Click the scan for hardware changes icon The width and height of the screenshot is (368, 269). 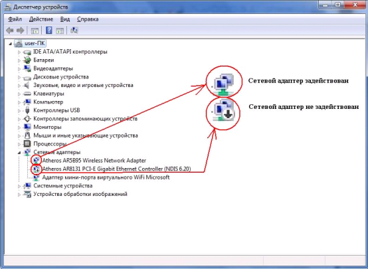(x=74, y=31)
